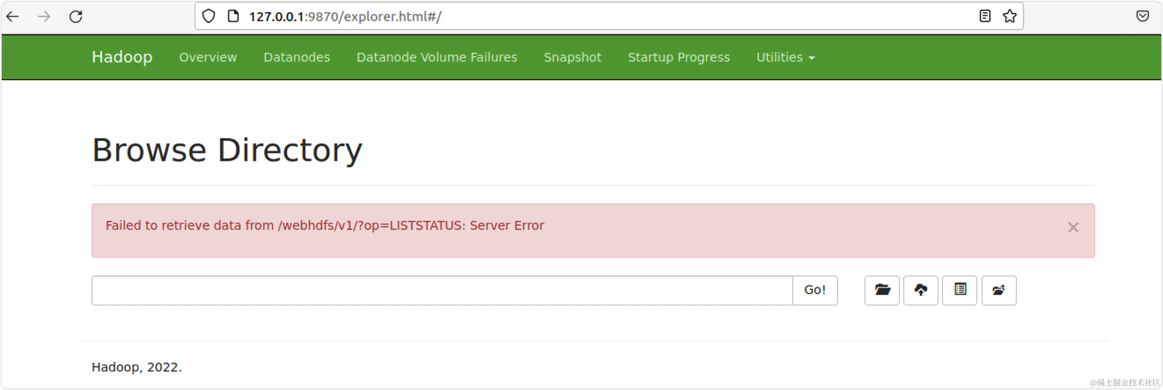1163x390 pixels.
Task: View the Startup Progress page
Action: click(679, 57)
